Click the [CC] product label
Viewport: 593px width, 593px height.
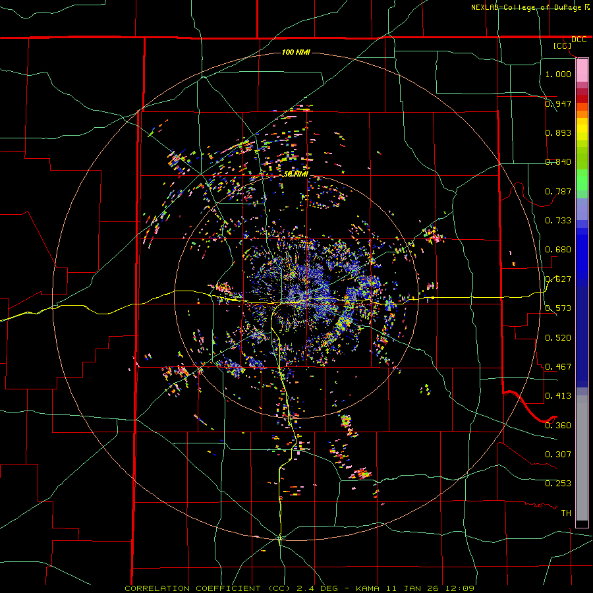(x=562, y=45)
